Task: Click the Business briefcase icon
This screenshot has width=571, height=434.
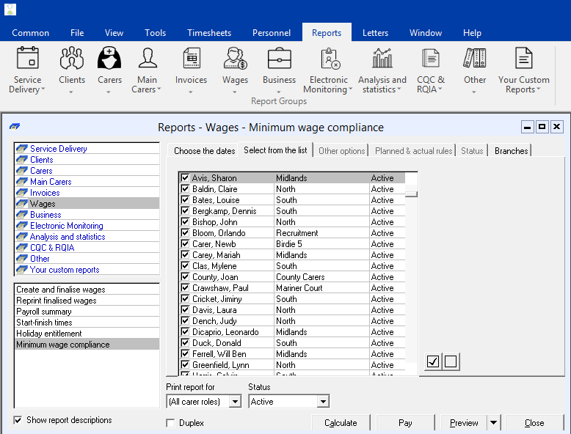Action: [x=279, y=59]
